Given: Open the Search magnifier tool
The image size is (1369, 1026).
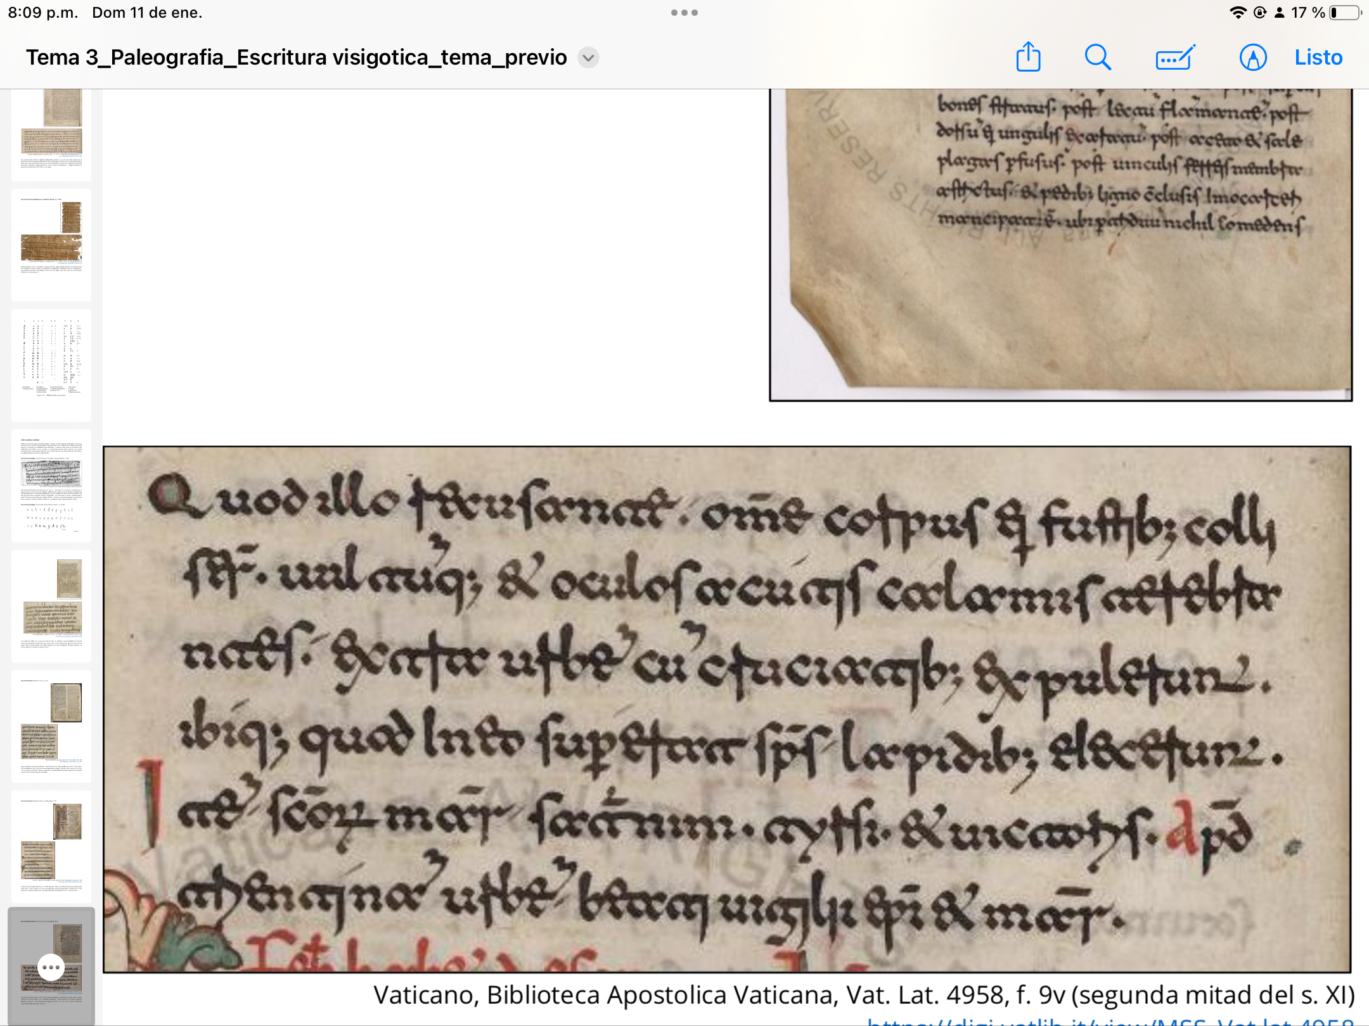Looking at the screenshot, I should click(x=1097, y=57).
